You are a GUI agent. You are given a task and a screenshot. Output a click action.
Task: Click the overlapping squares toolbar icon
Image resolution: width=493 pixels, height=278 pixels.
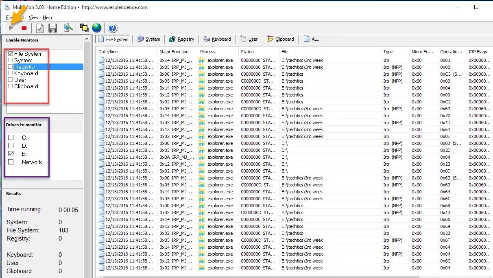point(84,28)
